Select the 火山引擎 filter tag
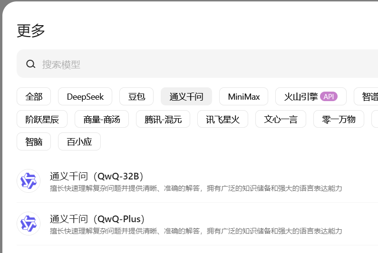Image resolution: width=378 pixels, height=253 pixels. pos(311,96)
